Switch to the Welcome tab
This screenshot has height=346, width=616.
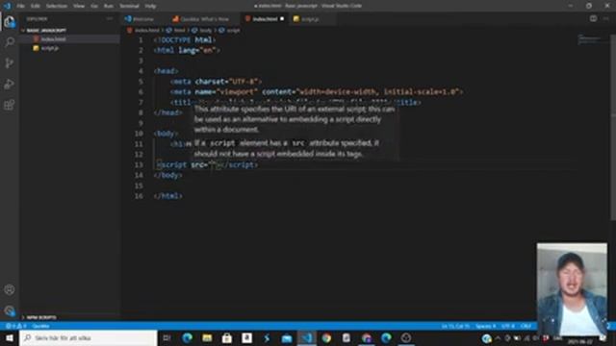point(143,19)
